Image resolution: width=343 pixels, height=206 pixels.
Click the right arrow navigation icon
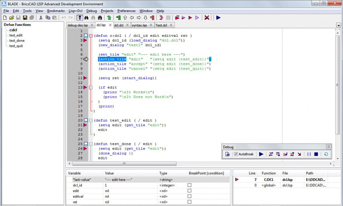pos(139,18)
